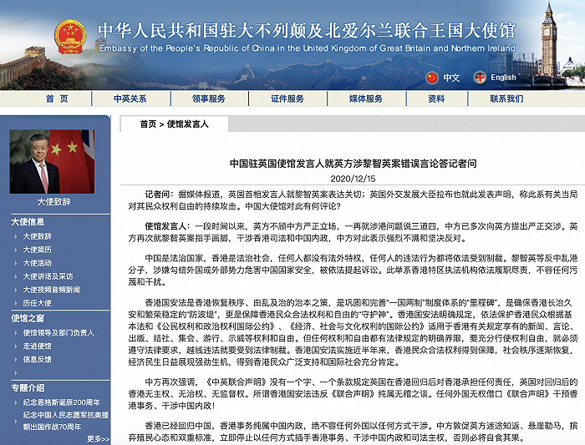Click the 使馆发言人 answer paragraph label

[x=167, y=226]
